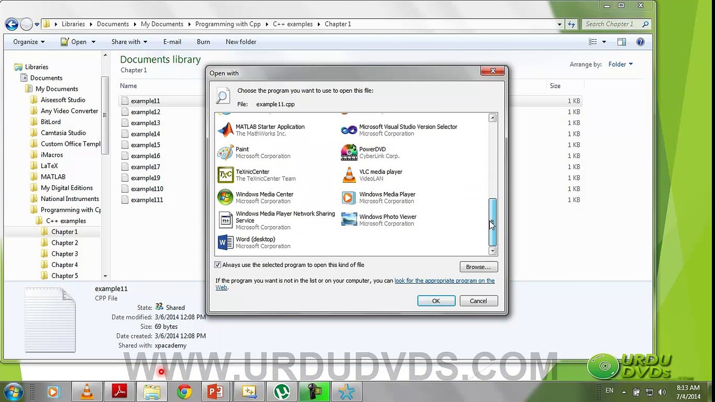Click the Browse... button

(478, 267)
